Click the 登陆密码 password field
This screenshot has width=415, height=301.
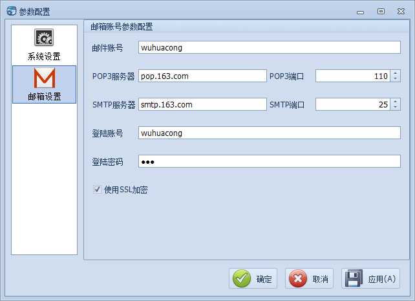point(269,161)
